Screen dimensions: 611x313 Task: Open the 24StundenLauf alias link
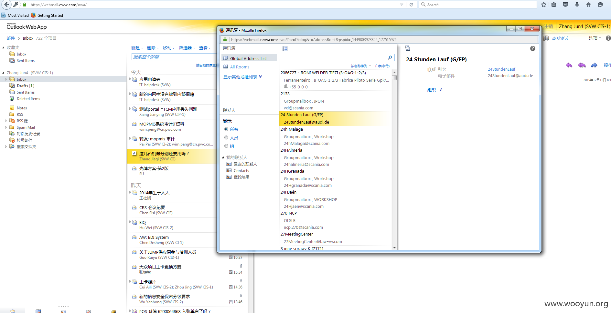pyautogui.click(x=501, y=69)
